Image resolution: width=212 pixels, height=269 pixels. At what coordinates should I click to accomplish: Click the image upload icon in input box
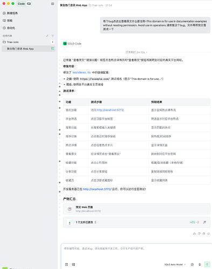[x=73, y=264]
